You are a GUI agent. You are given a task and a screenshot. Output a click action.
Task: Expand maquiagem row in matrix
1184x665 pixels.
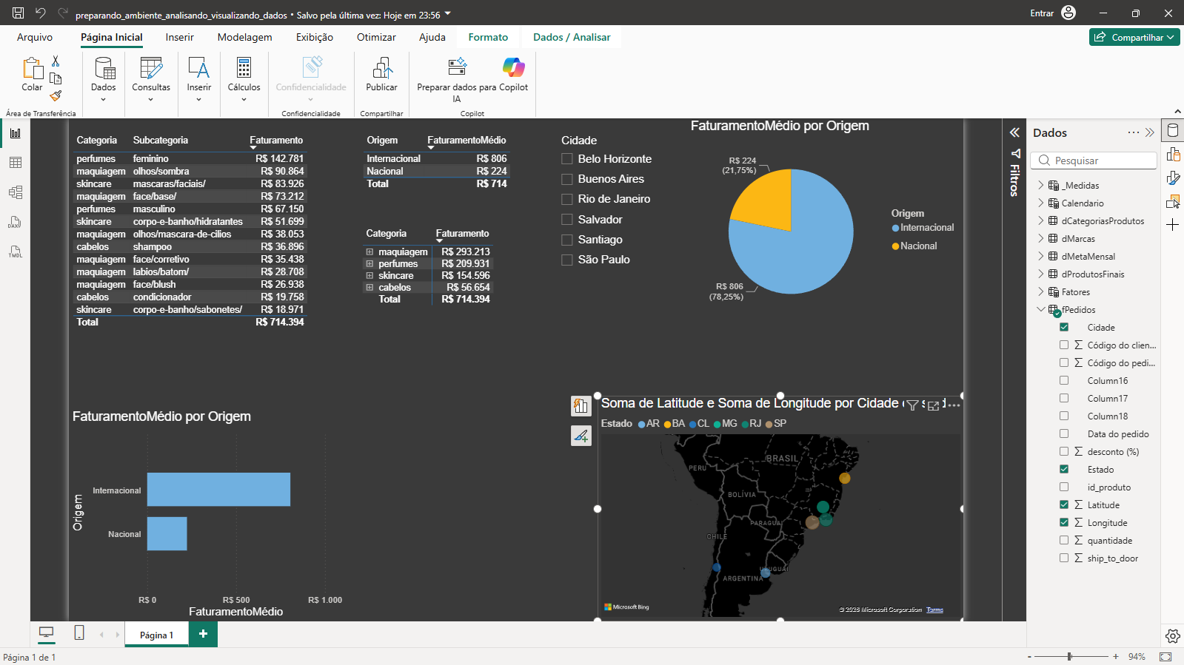pyautogui.click(x=369, y=252)
